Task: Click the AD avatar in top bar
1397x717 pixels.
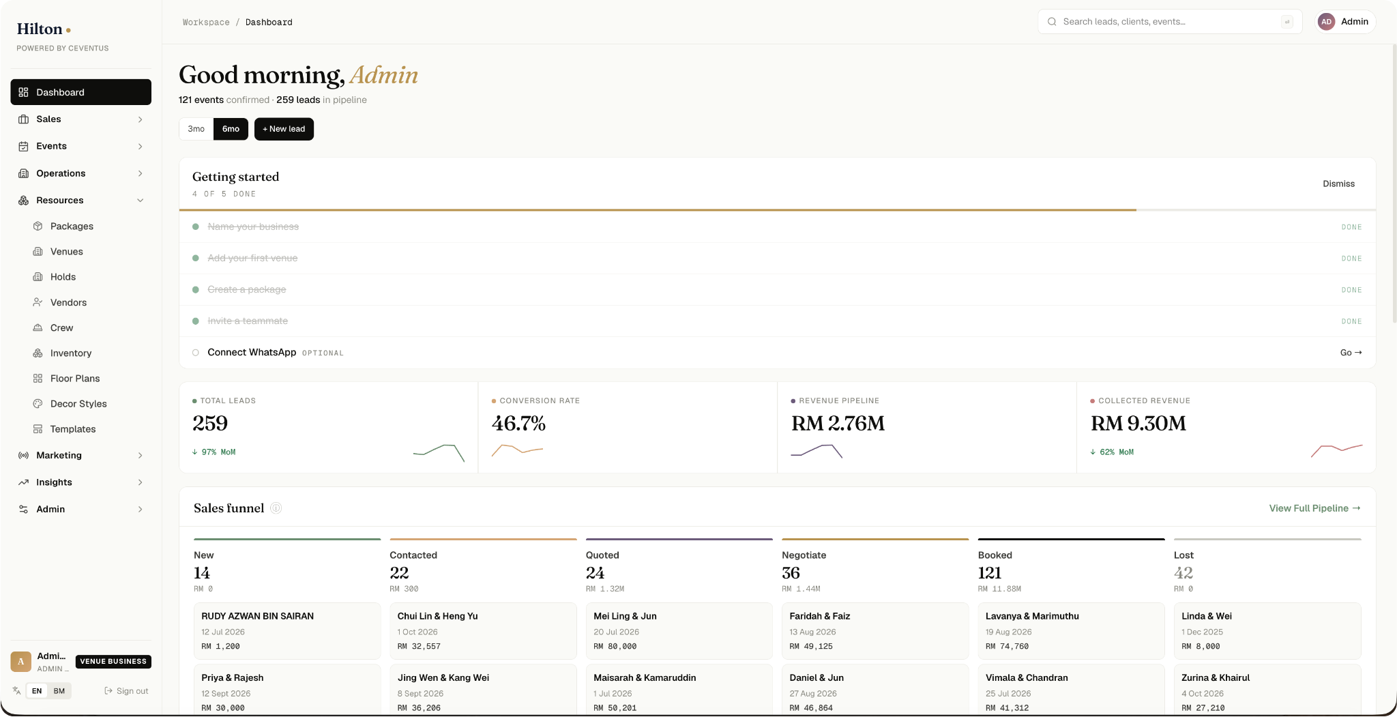Action: pyautogui.click(x=1326, y=22)
